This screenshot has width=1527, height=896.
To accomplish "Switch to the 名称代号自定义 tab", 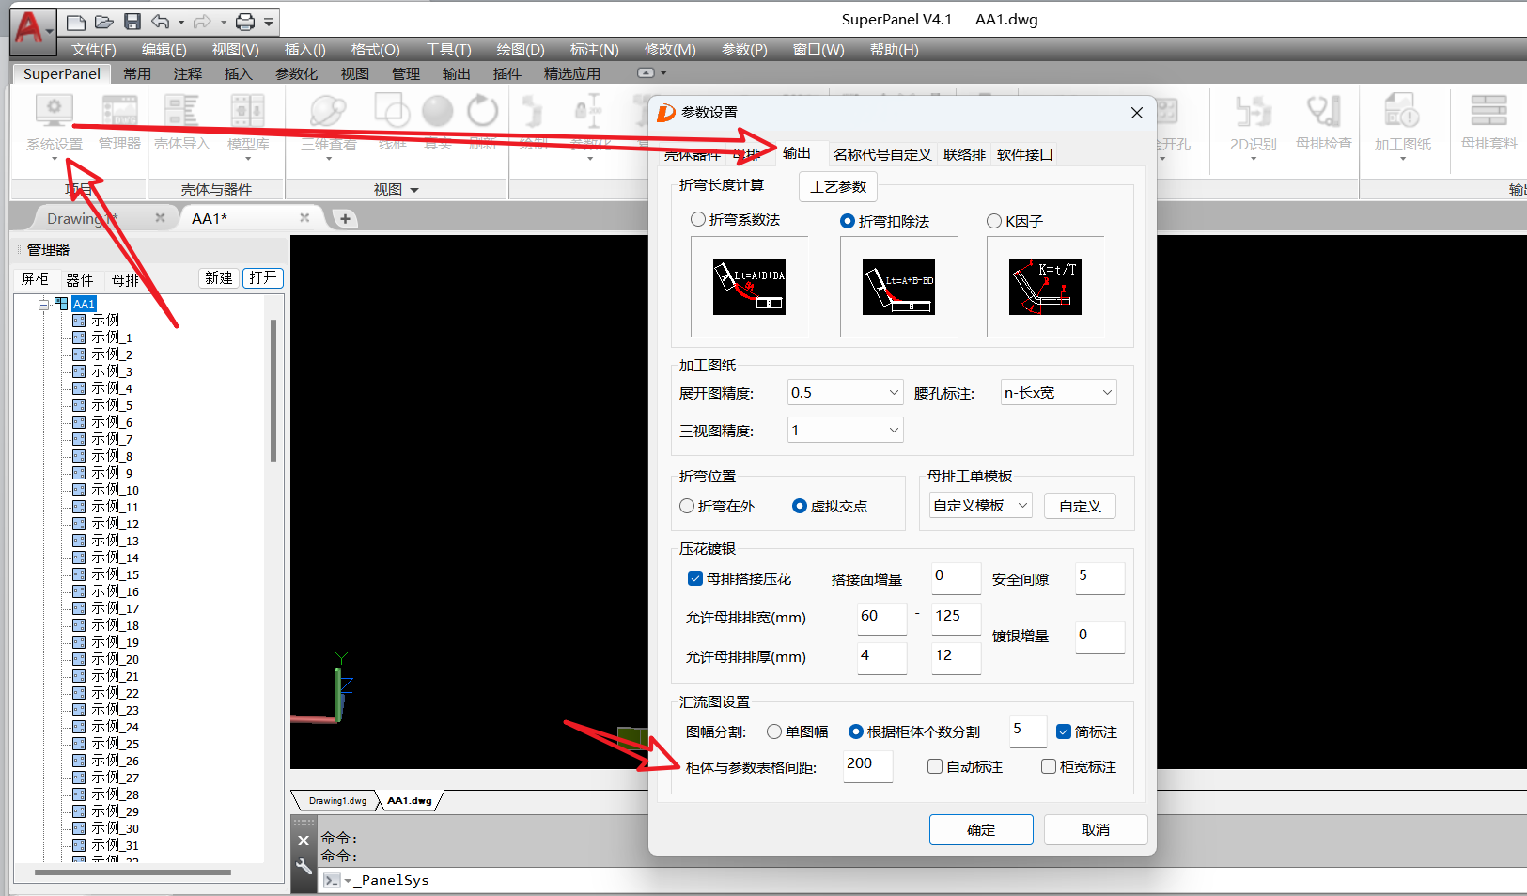I will pos(882,154).
